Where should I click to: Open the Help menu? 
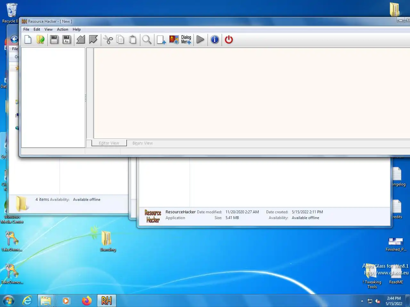pyautogui.click(x=77, y=29)
